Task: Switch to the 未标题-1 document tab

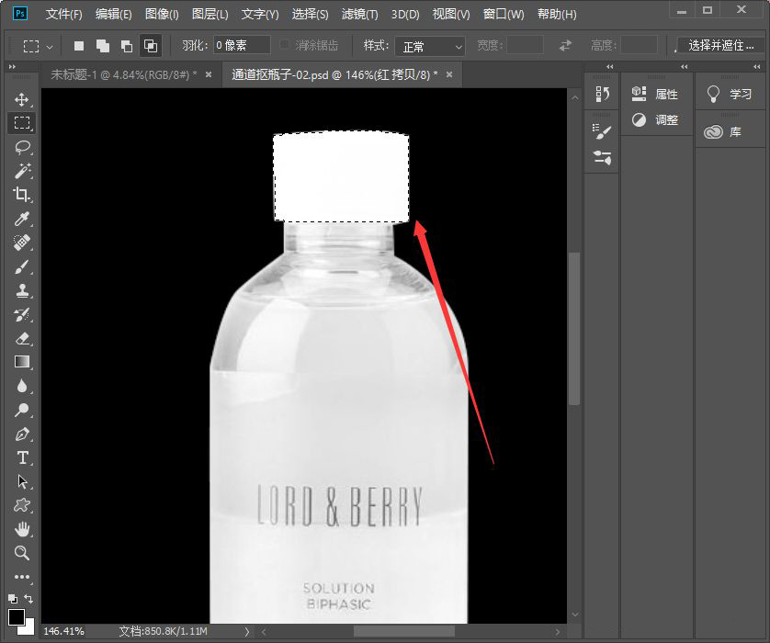Action: coord(122,74)
